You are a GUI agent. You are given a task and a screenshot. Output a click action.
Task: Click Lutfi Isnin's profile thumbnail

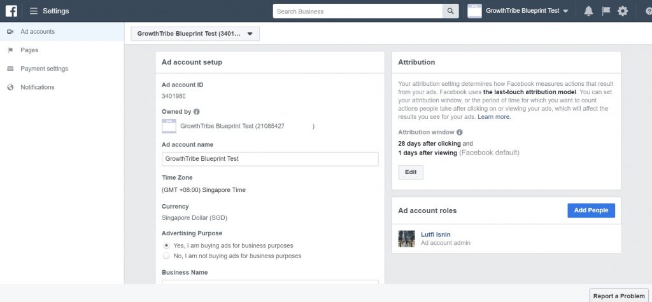coord(406,239)
